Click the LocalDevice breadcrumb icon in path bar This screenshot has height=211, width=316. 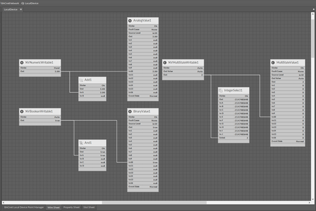click(x=23, y=3)
